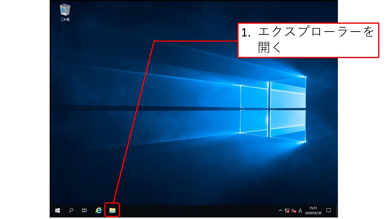390x219 pixels.
Task: Click the 15:31 clock time
Action: 313,208
